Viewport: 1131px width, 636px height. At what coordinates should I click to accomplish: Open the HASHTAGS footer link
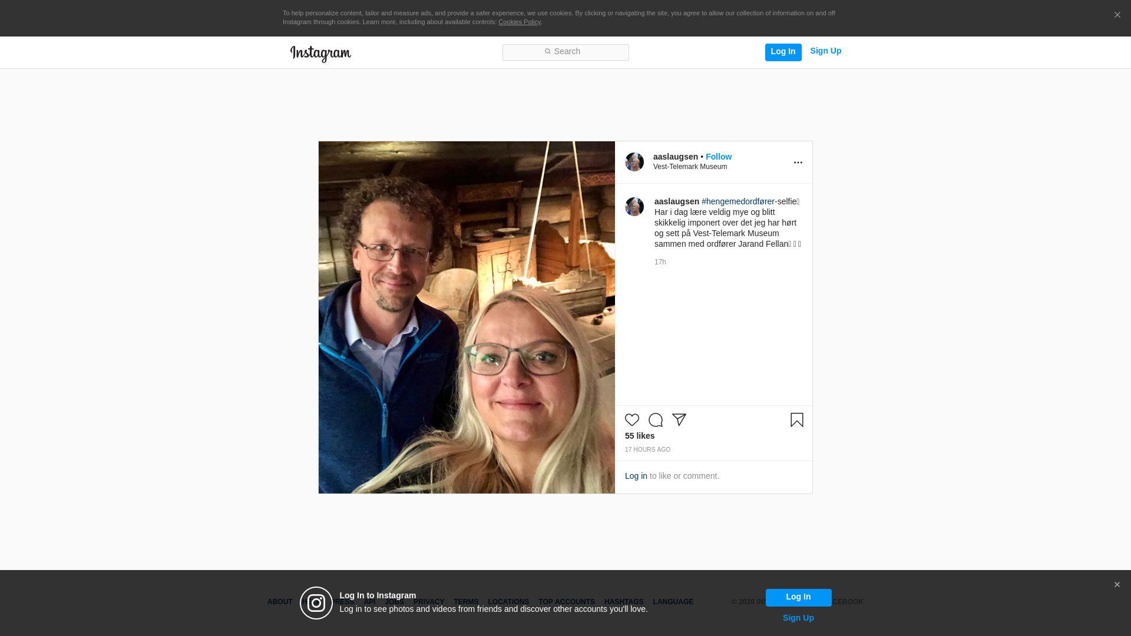624,602
